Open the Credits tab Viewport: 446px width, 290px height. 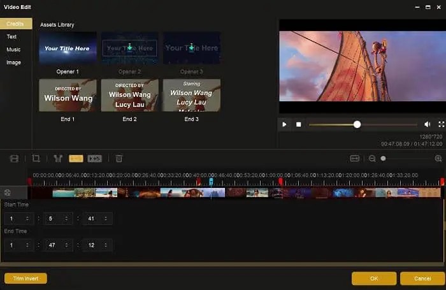16,24
